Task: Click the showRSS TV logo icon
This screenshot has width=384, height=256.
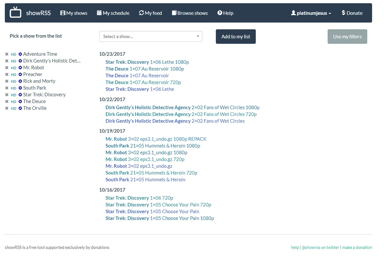Action: 15,12
